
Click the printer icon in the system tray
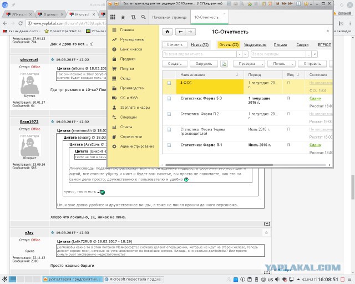click(x=263, y=279)
